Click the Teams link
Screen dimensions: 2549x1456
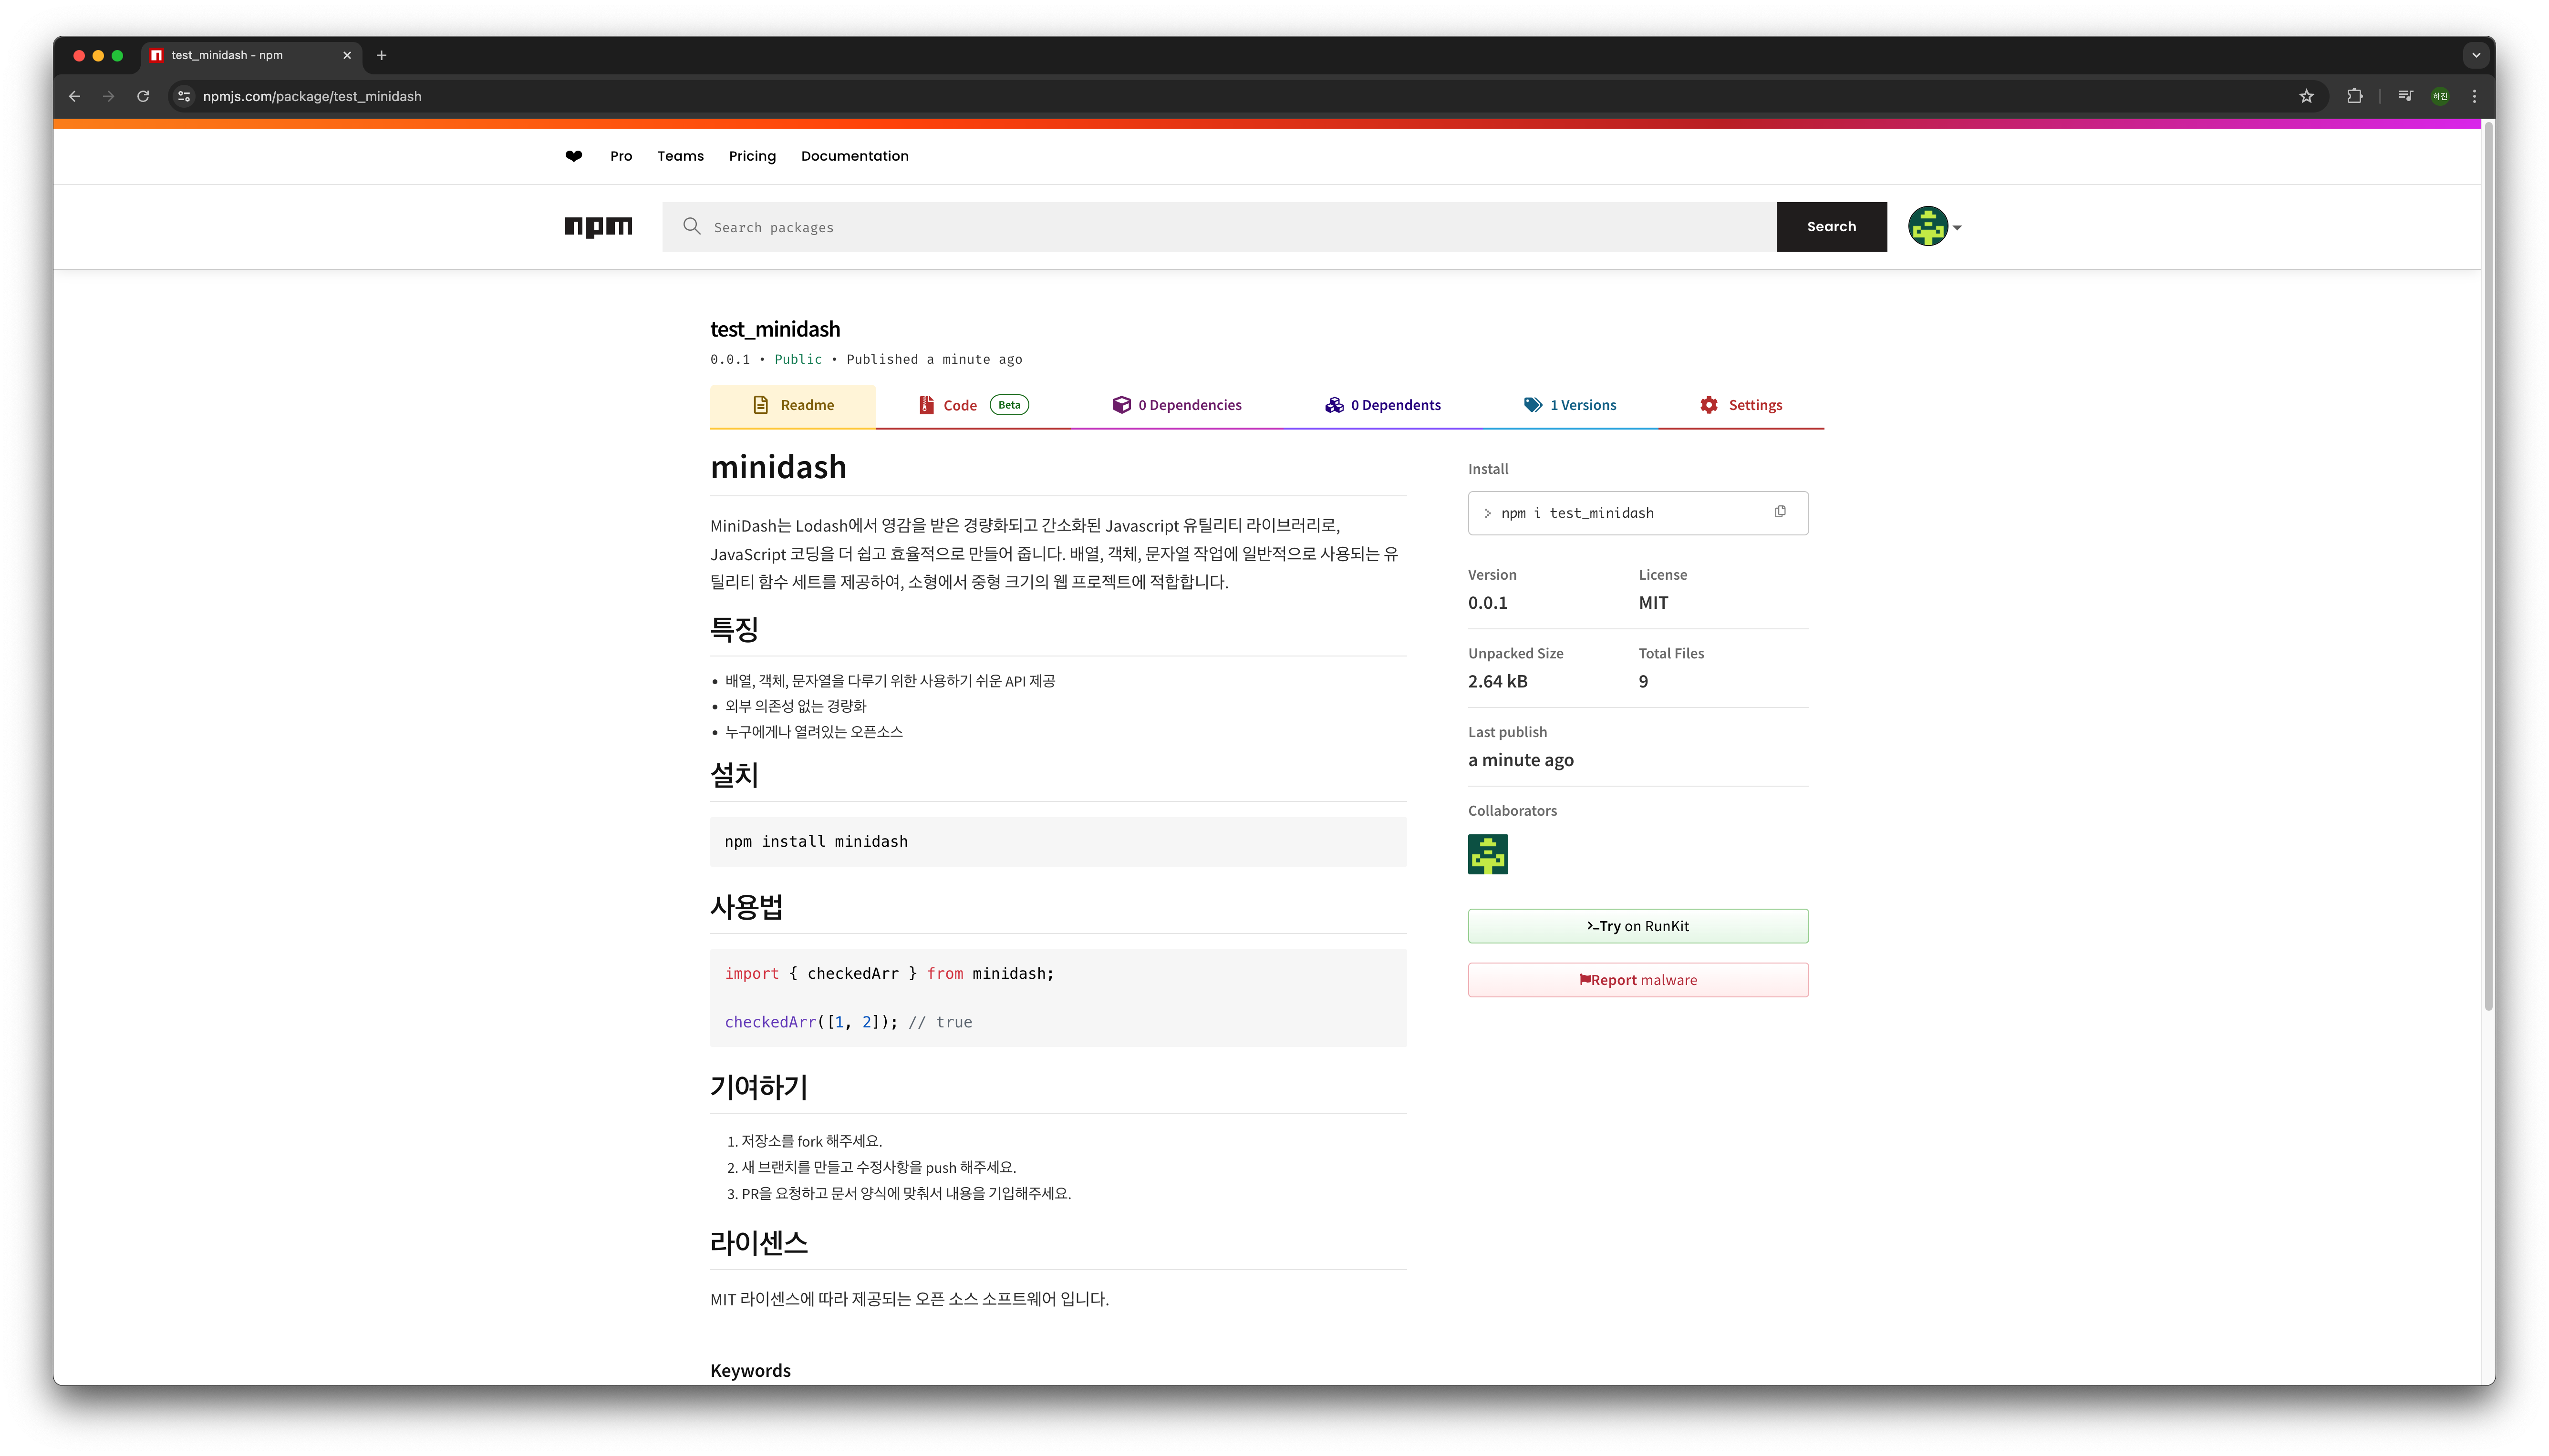tap(680, 156)
